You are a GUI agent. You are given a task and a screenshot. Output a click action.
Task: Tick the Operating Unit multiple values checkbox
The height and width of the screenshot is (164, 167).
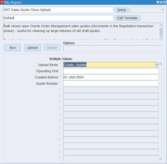60,71
